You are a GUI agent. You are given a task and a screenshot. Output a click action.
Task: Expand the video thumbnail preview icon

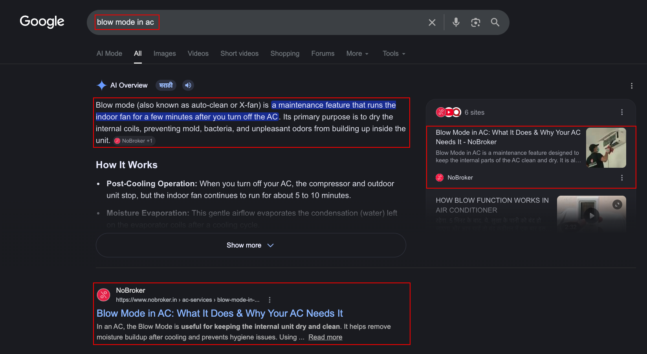[x=618, y=204]
